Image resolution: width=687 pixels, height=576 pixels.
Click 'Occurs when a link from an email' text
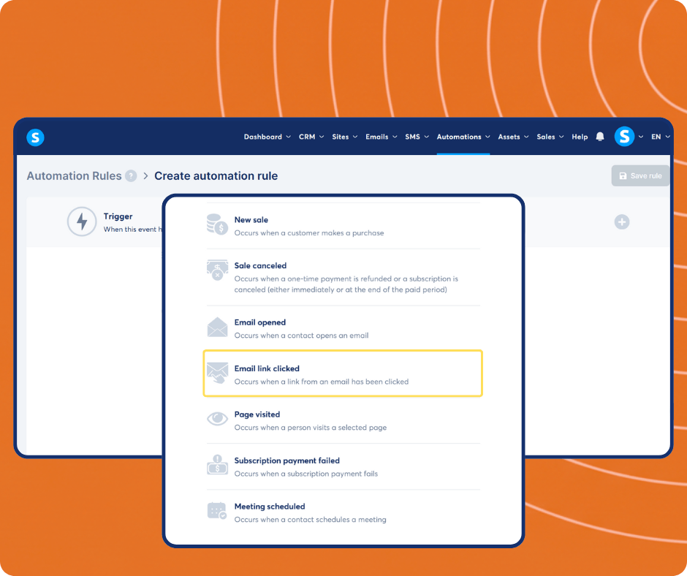pos(321,382)
